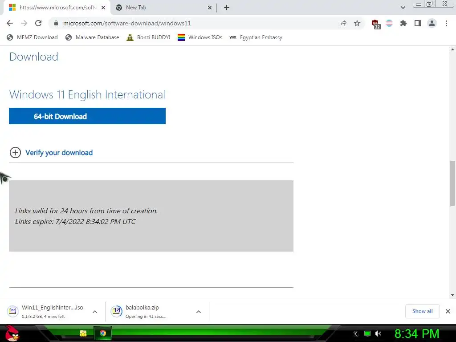Open MEMZ Download bookmark

click(32, 37)
